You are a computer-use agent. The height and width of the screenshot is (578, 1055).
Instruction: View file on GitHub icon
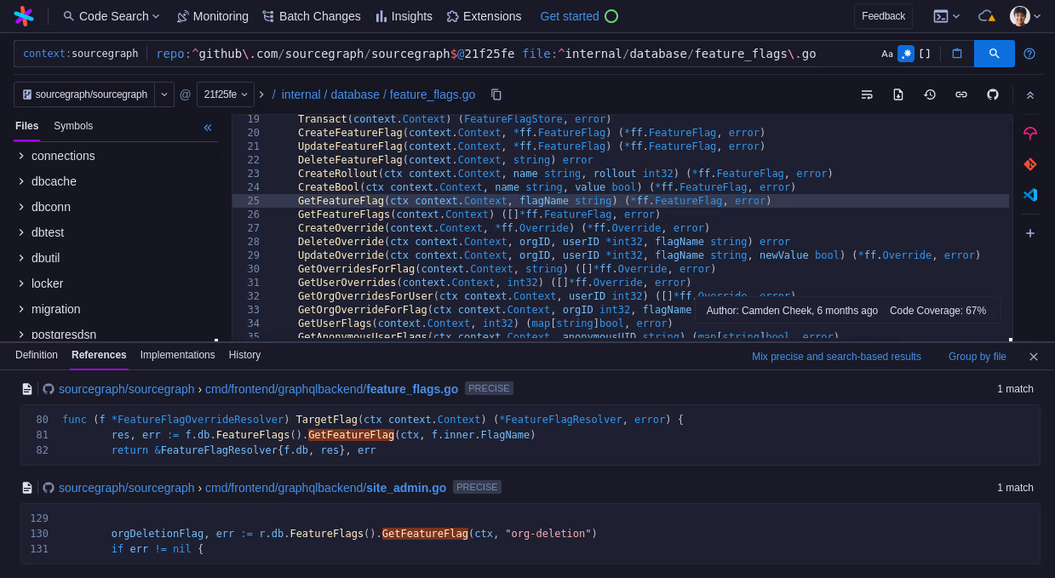coord(993,94)
